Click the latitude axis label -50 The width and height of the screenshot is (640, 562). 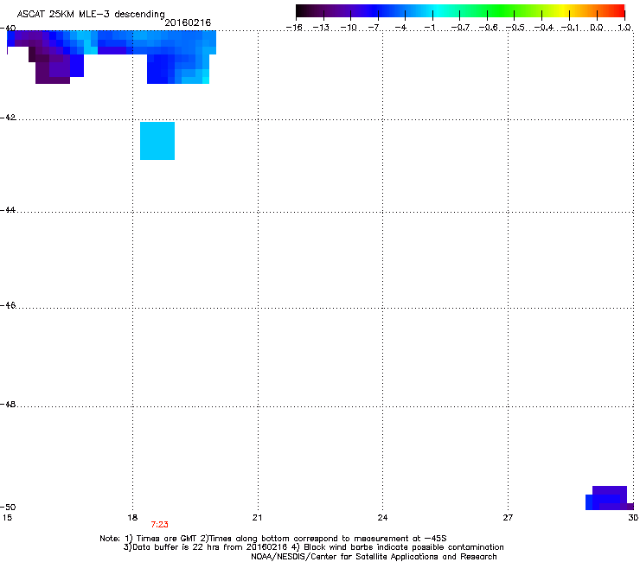coord(8,507)
